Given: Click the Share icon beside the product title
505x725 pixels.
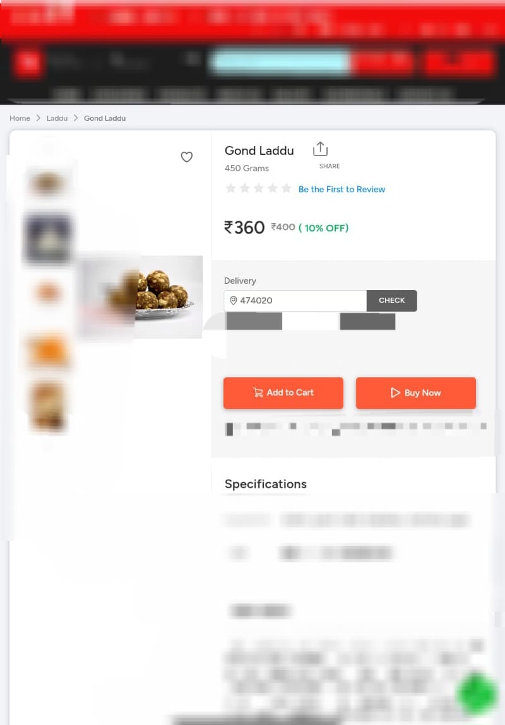Looking at the screenshot, I should pos(321,149).
